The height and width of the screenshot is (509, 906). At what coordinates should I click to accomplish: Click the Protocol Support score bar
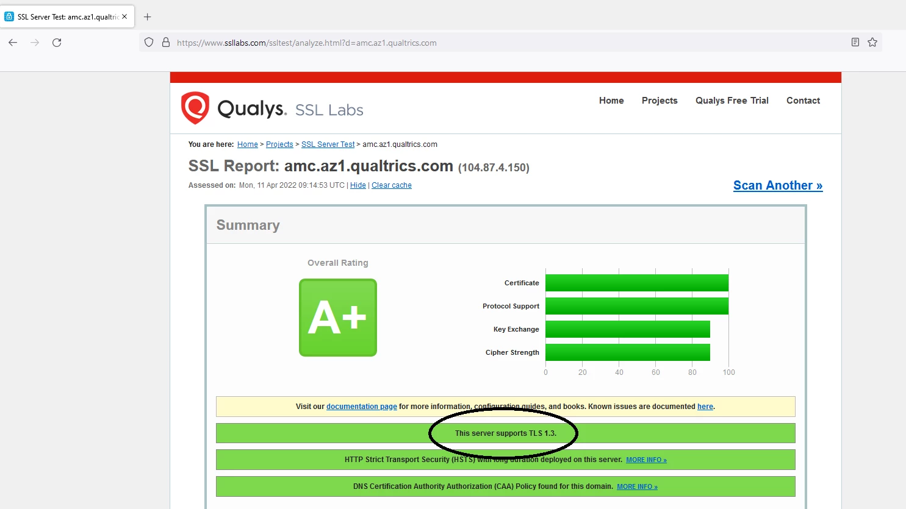pos(637,306)
